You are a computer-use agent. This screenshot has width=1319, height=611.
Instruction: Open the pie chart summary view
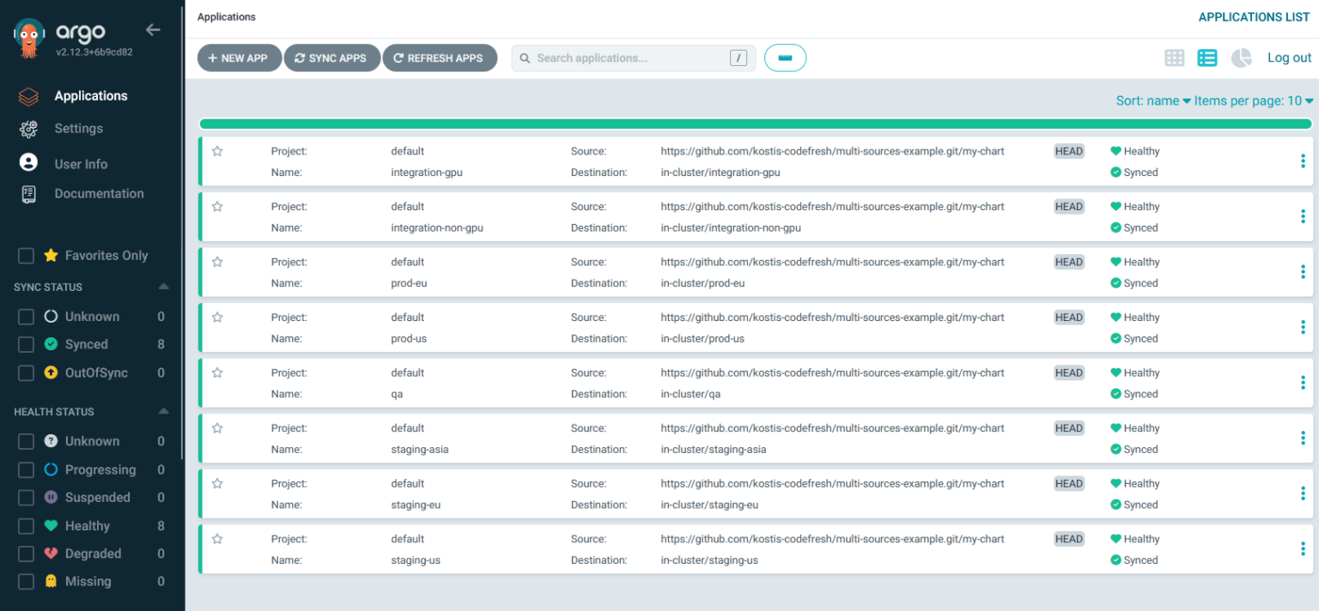1241,57
